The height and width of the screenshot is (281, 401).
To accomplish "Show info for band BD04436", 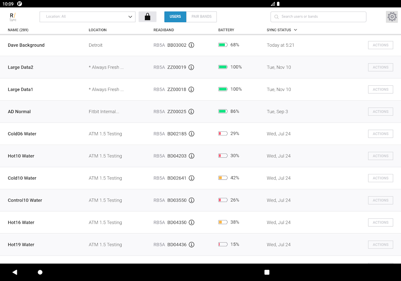I will (192, 245).
